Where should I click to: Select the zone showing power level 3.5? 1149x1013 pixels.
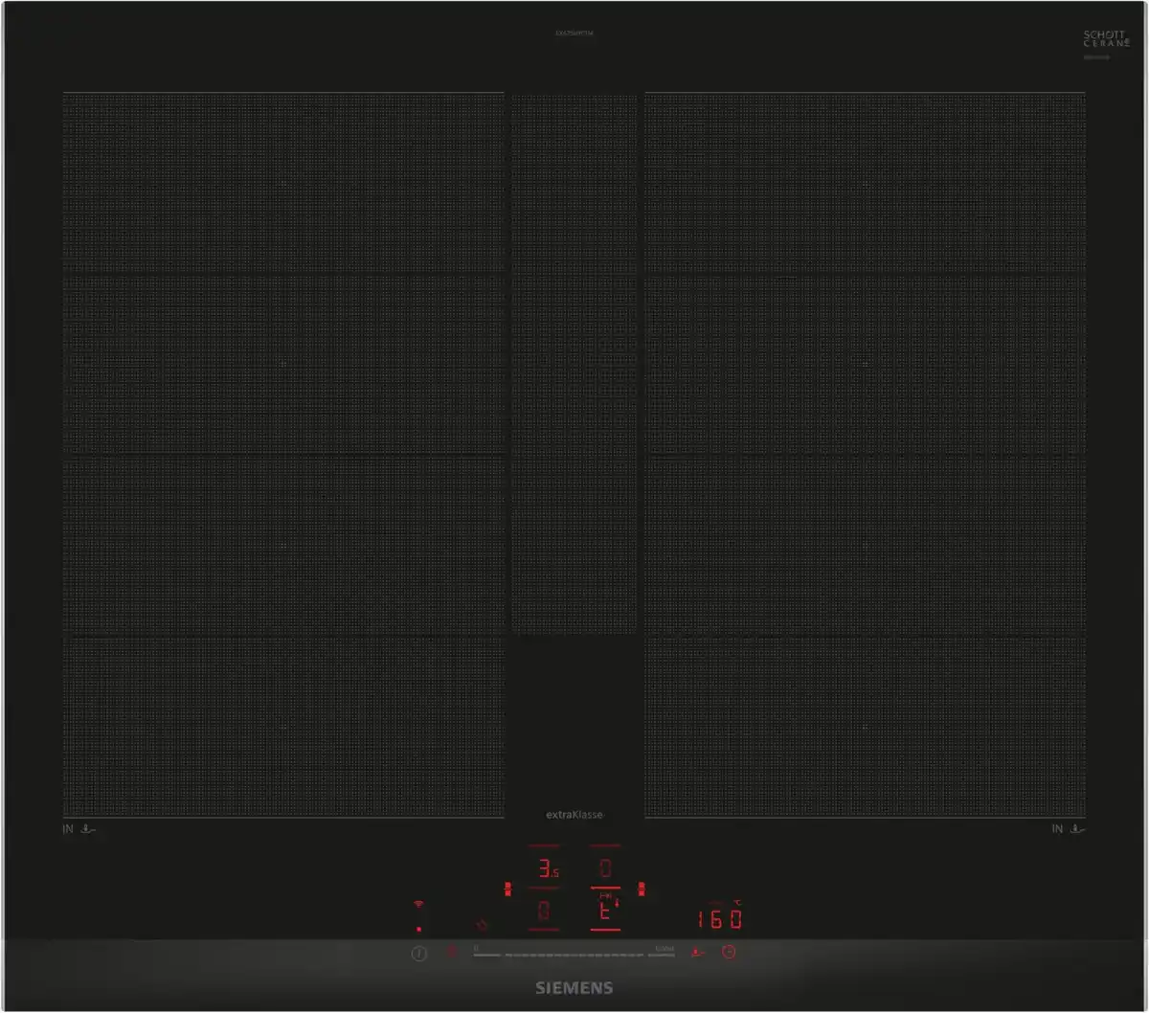click(x=546, y=870)
